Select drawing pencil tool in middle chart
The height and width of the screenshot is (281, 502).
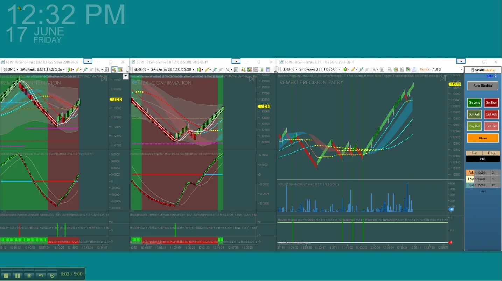pos(207,69)
